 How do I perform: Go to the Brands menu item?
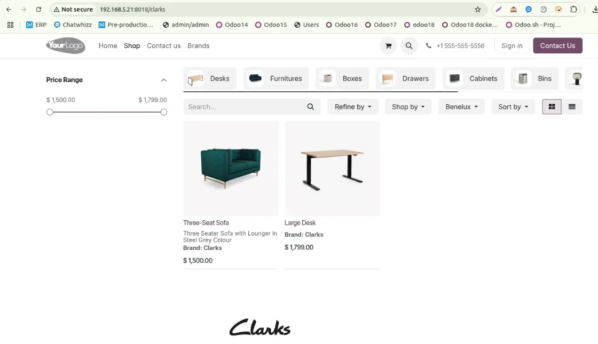coord(198,46)
